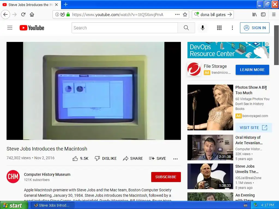Click the 4:17 PM system clock
Image resolution: width=279 pixels, height=209 pixels.
pyautogui.click(x=268, y=205)
